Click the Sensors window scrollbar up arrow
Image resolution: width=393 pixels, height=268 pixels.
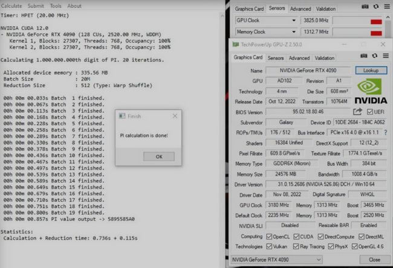pyautogui.click(x=388, y=18)
